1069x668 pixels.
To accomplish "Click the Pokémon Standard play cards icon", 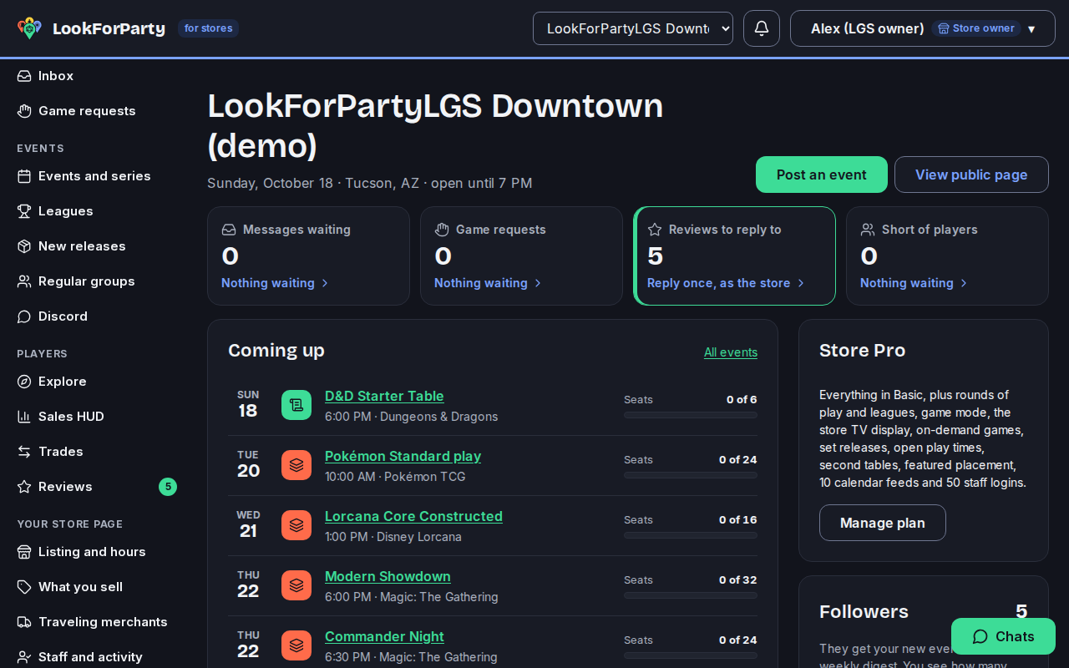I will click(x=296, y=465).
